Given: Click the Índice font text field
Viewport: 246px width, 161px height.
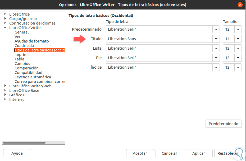Looking at the screenshot, I should [x=159, y=67].
